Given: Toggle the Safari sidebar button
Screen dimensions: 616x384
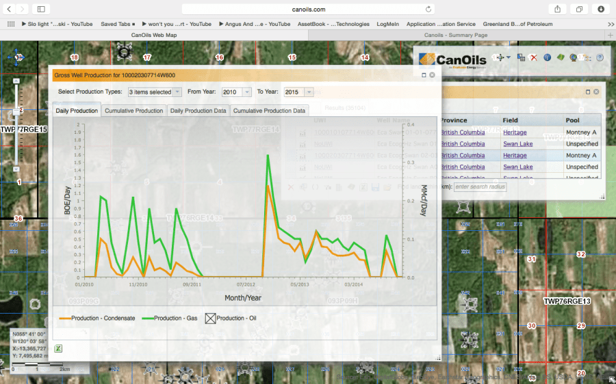Looking at the screenshot, I should click(41, 9).
